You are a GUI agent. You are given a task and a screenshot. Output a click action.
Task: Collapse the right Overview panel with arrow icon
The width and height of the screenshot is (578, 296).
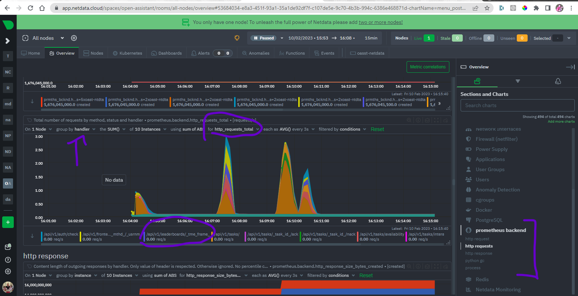point(570,67)
